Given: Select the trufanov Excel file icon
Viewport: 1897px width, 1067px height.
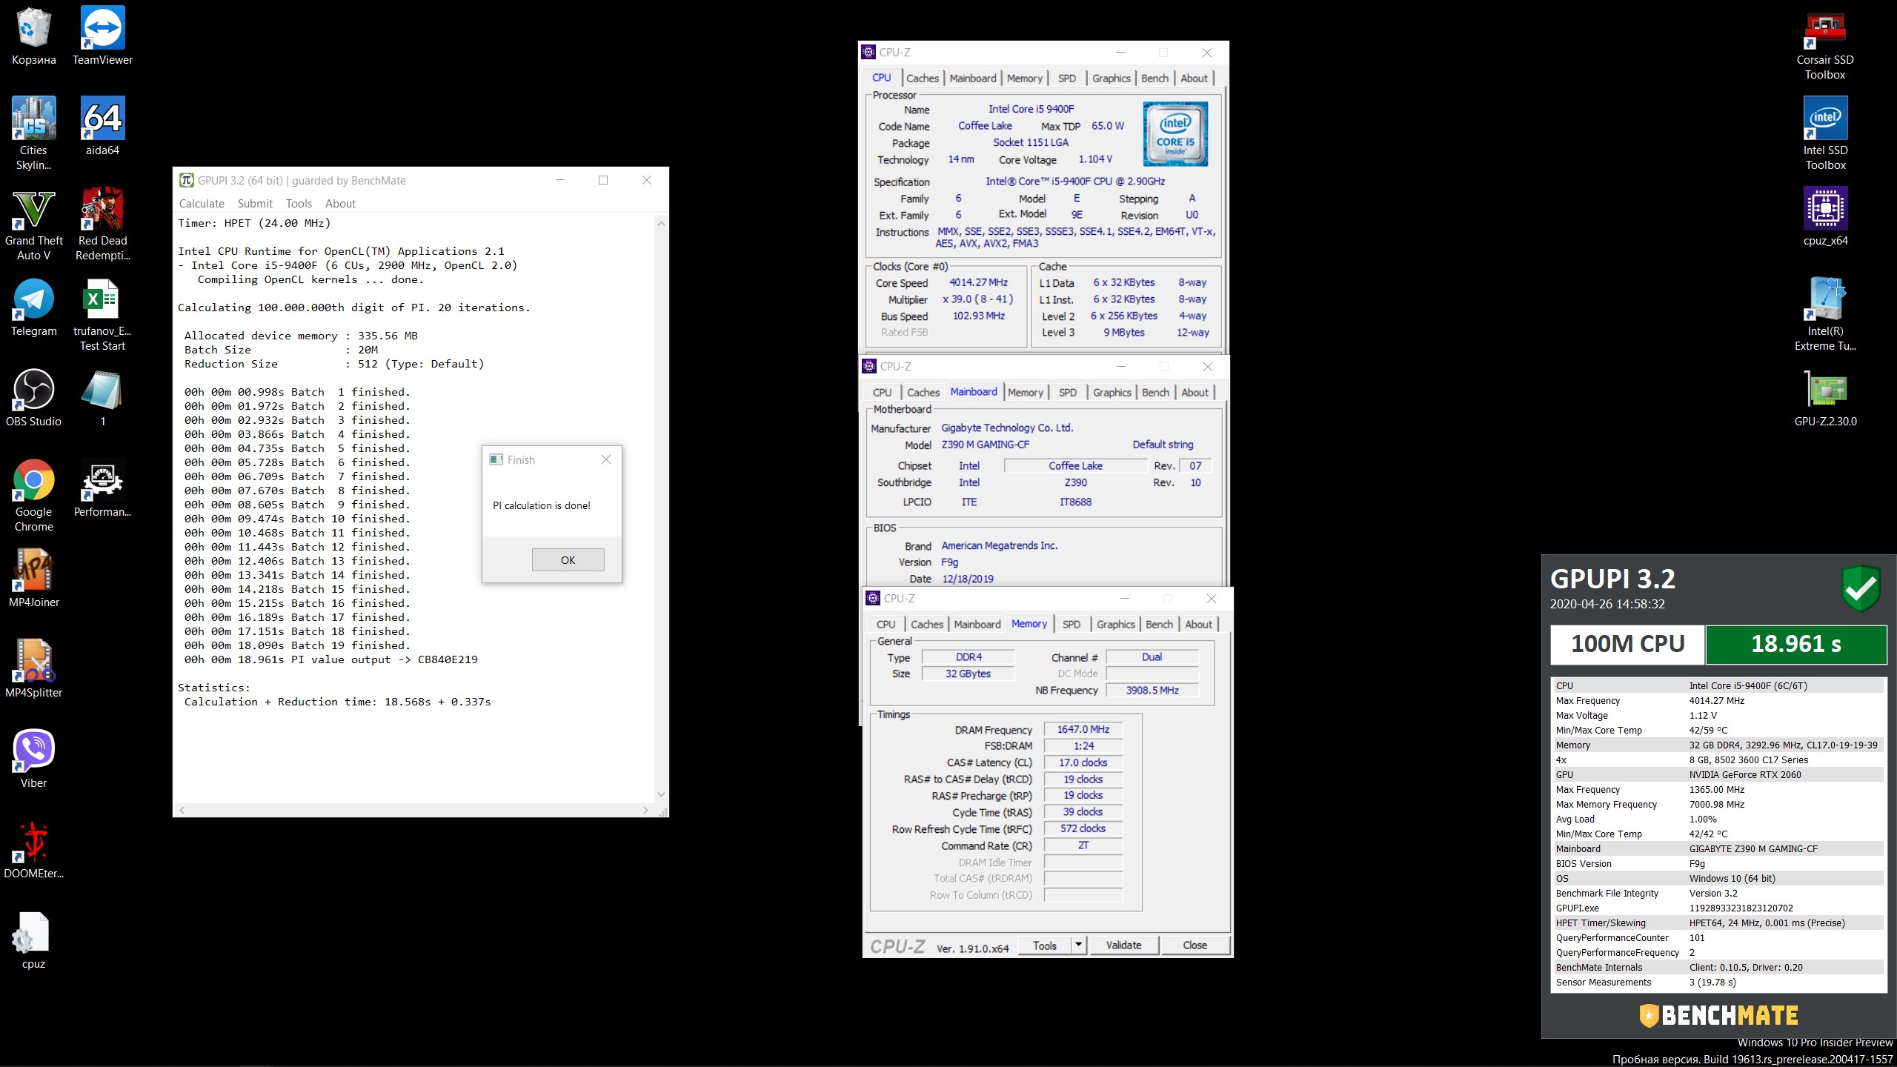Looking at the screenshot, I should tap(102, 314).
